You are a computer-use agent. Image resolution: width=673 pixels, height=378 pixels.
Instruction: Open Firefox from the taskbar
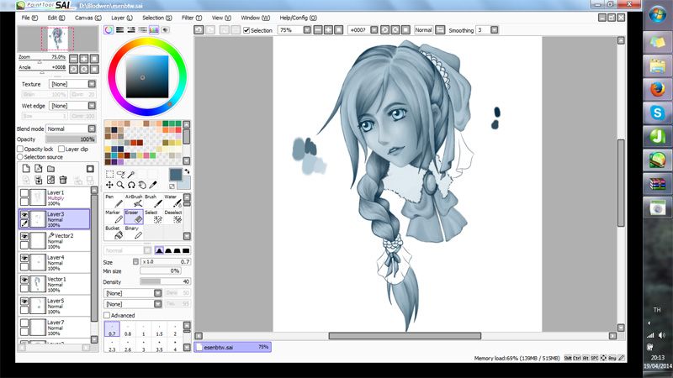pyautogui.click(x=657, y=90)
